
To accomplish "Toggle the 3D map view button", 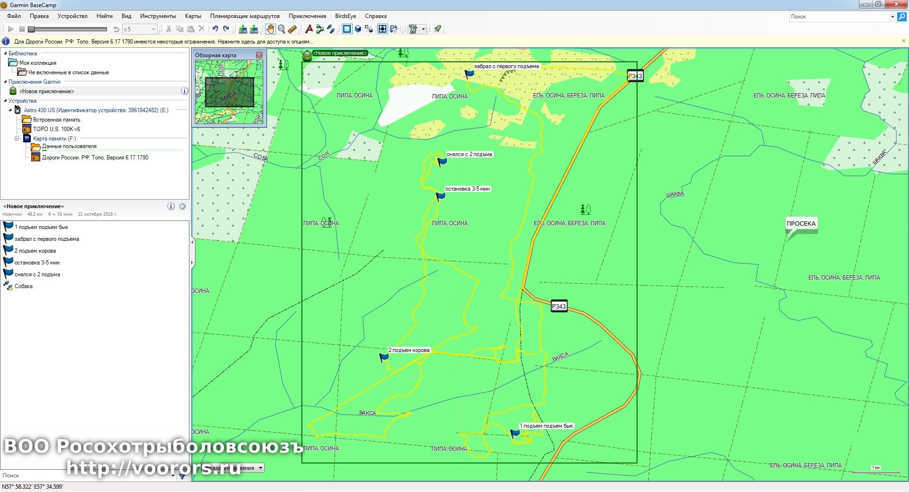I will pos(358,29).
